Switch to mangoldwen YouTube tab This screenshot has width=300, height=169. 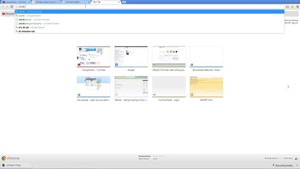coord(15,2)
